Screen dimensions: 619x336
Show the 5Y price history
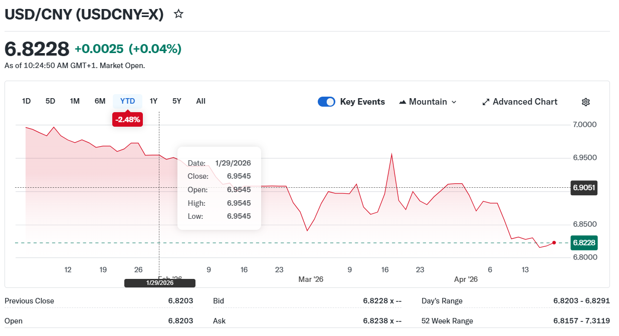[176, 101]
